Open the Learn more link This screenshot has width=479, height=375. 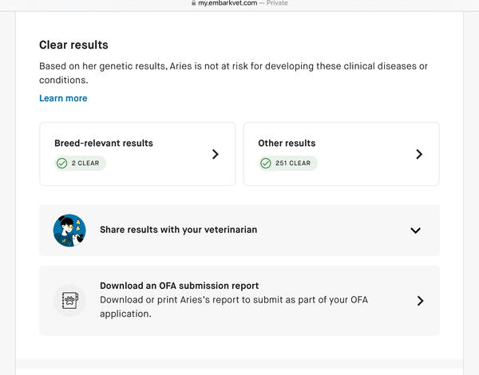tap(63, 98)
